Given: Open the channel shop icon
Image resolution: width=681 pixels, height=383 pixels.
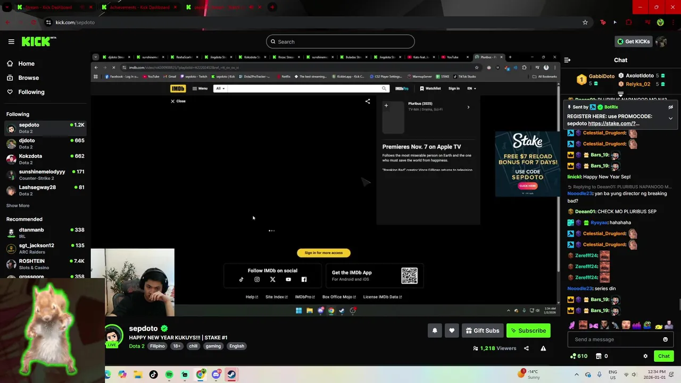Looking at the screenshot, I should click(599, 356).
